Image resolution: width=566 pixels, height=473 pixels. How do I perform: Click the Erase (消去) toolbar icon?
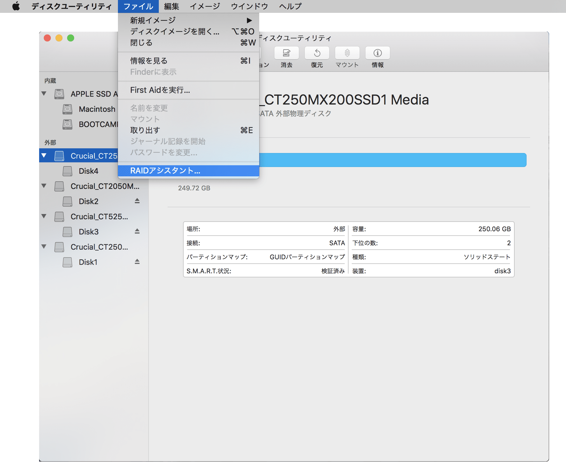(x=286, y=53)
